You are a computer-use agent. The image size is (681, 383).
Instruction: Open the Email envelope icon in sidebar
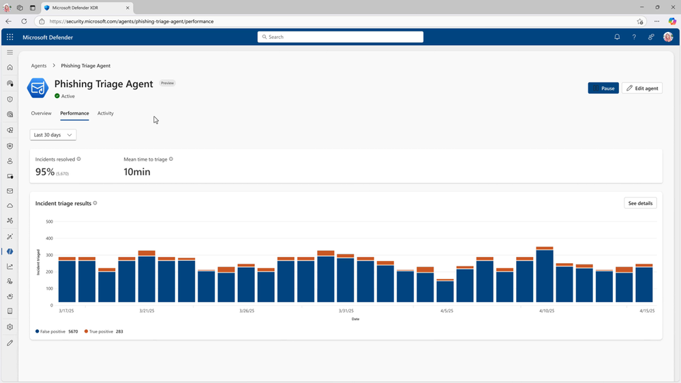[10, 191]
